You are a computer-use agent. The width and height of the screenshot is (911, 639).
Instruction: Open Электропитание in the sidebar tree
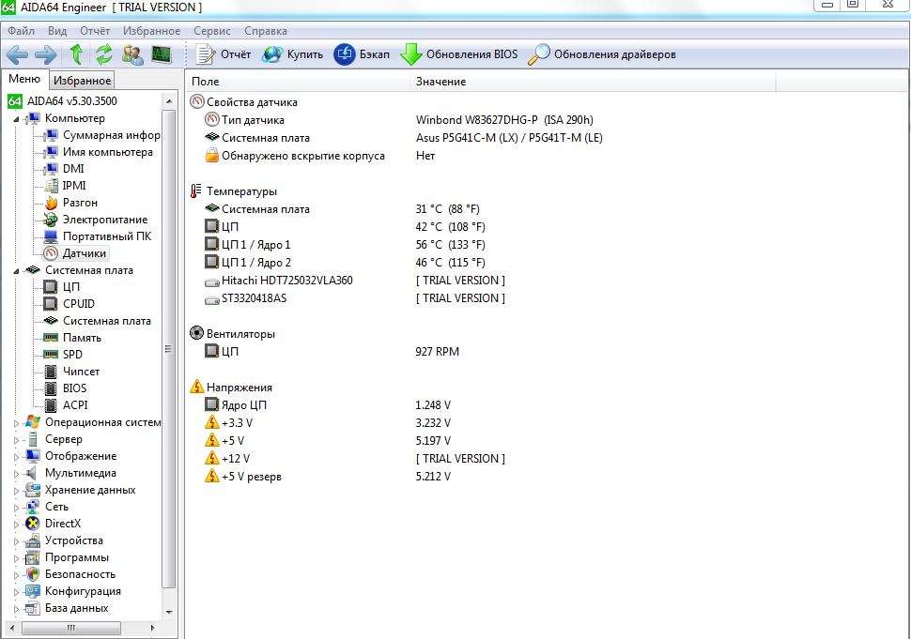point(104,220)
